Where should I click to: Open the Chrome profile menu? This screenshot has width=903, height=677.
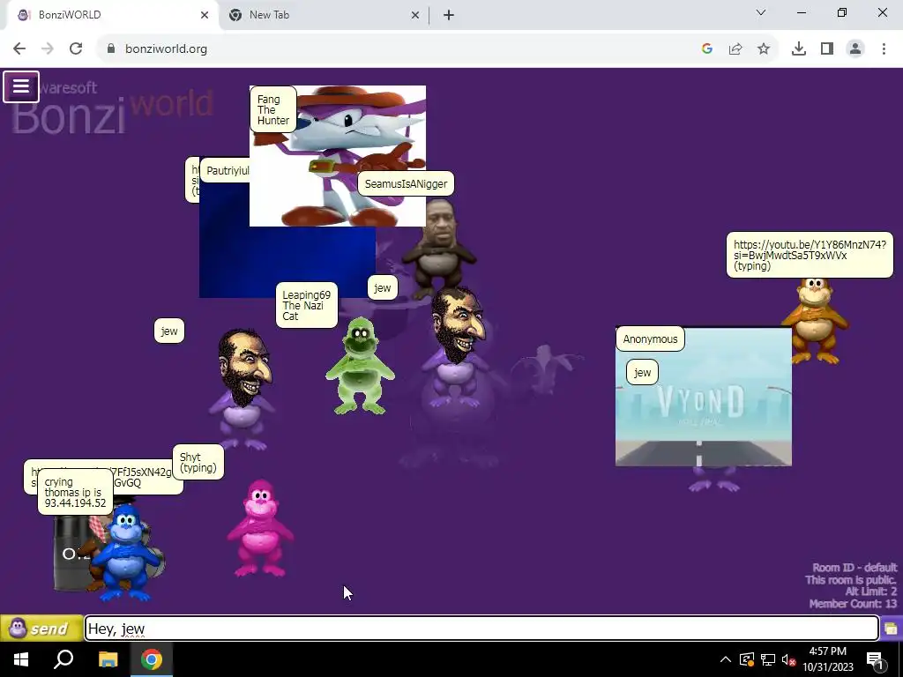pyautogui.click(x=855, y=49)
